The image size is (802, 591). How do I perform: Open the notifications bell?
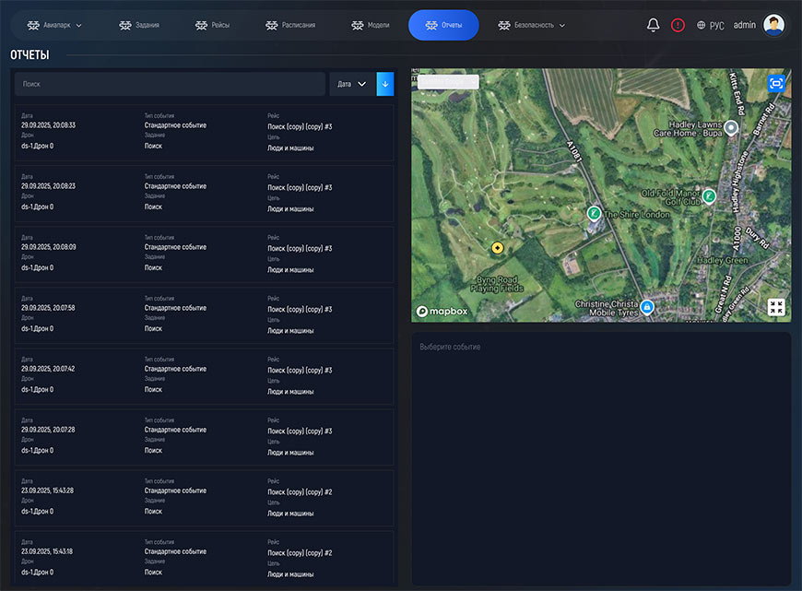653,25
